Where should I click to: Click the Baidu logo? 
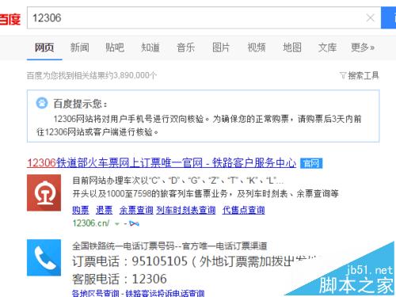(x=10, y=19)
